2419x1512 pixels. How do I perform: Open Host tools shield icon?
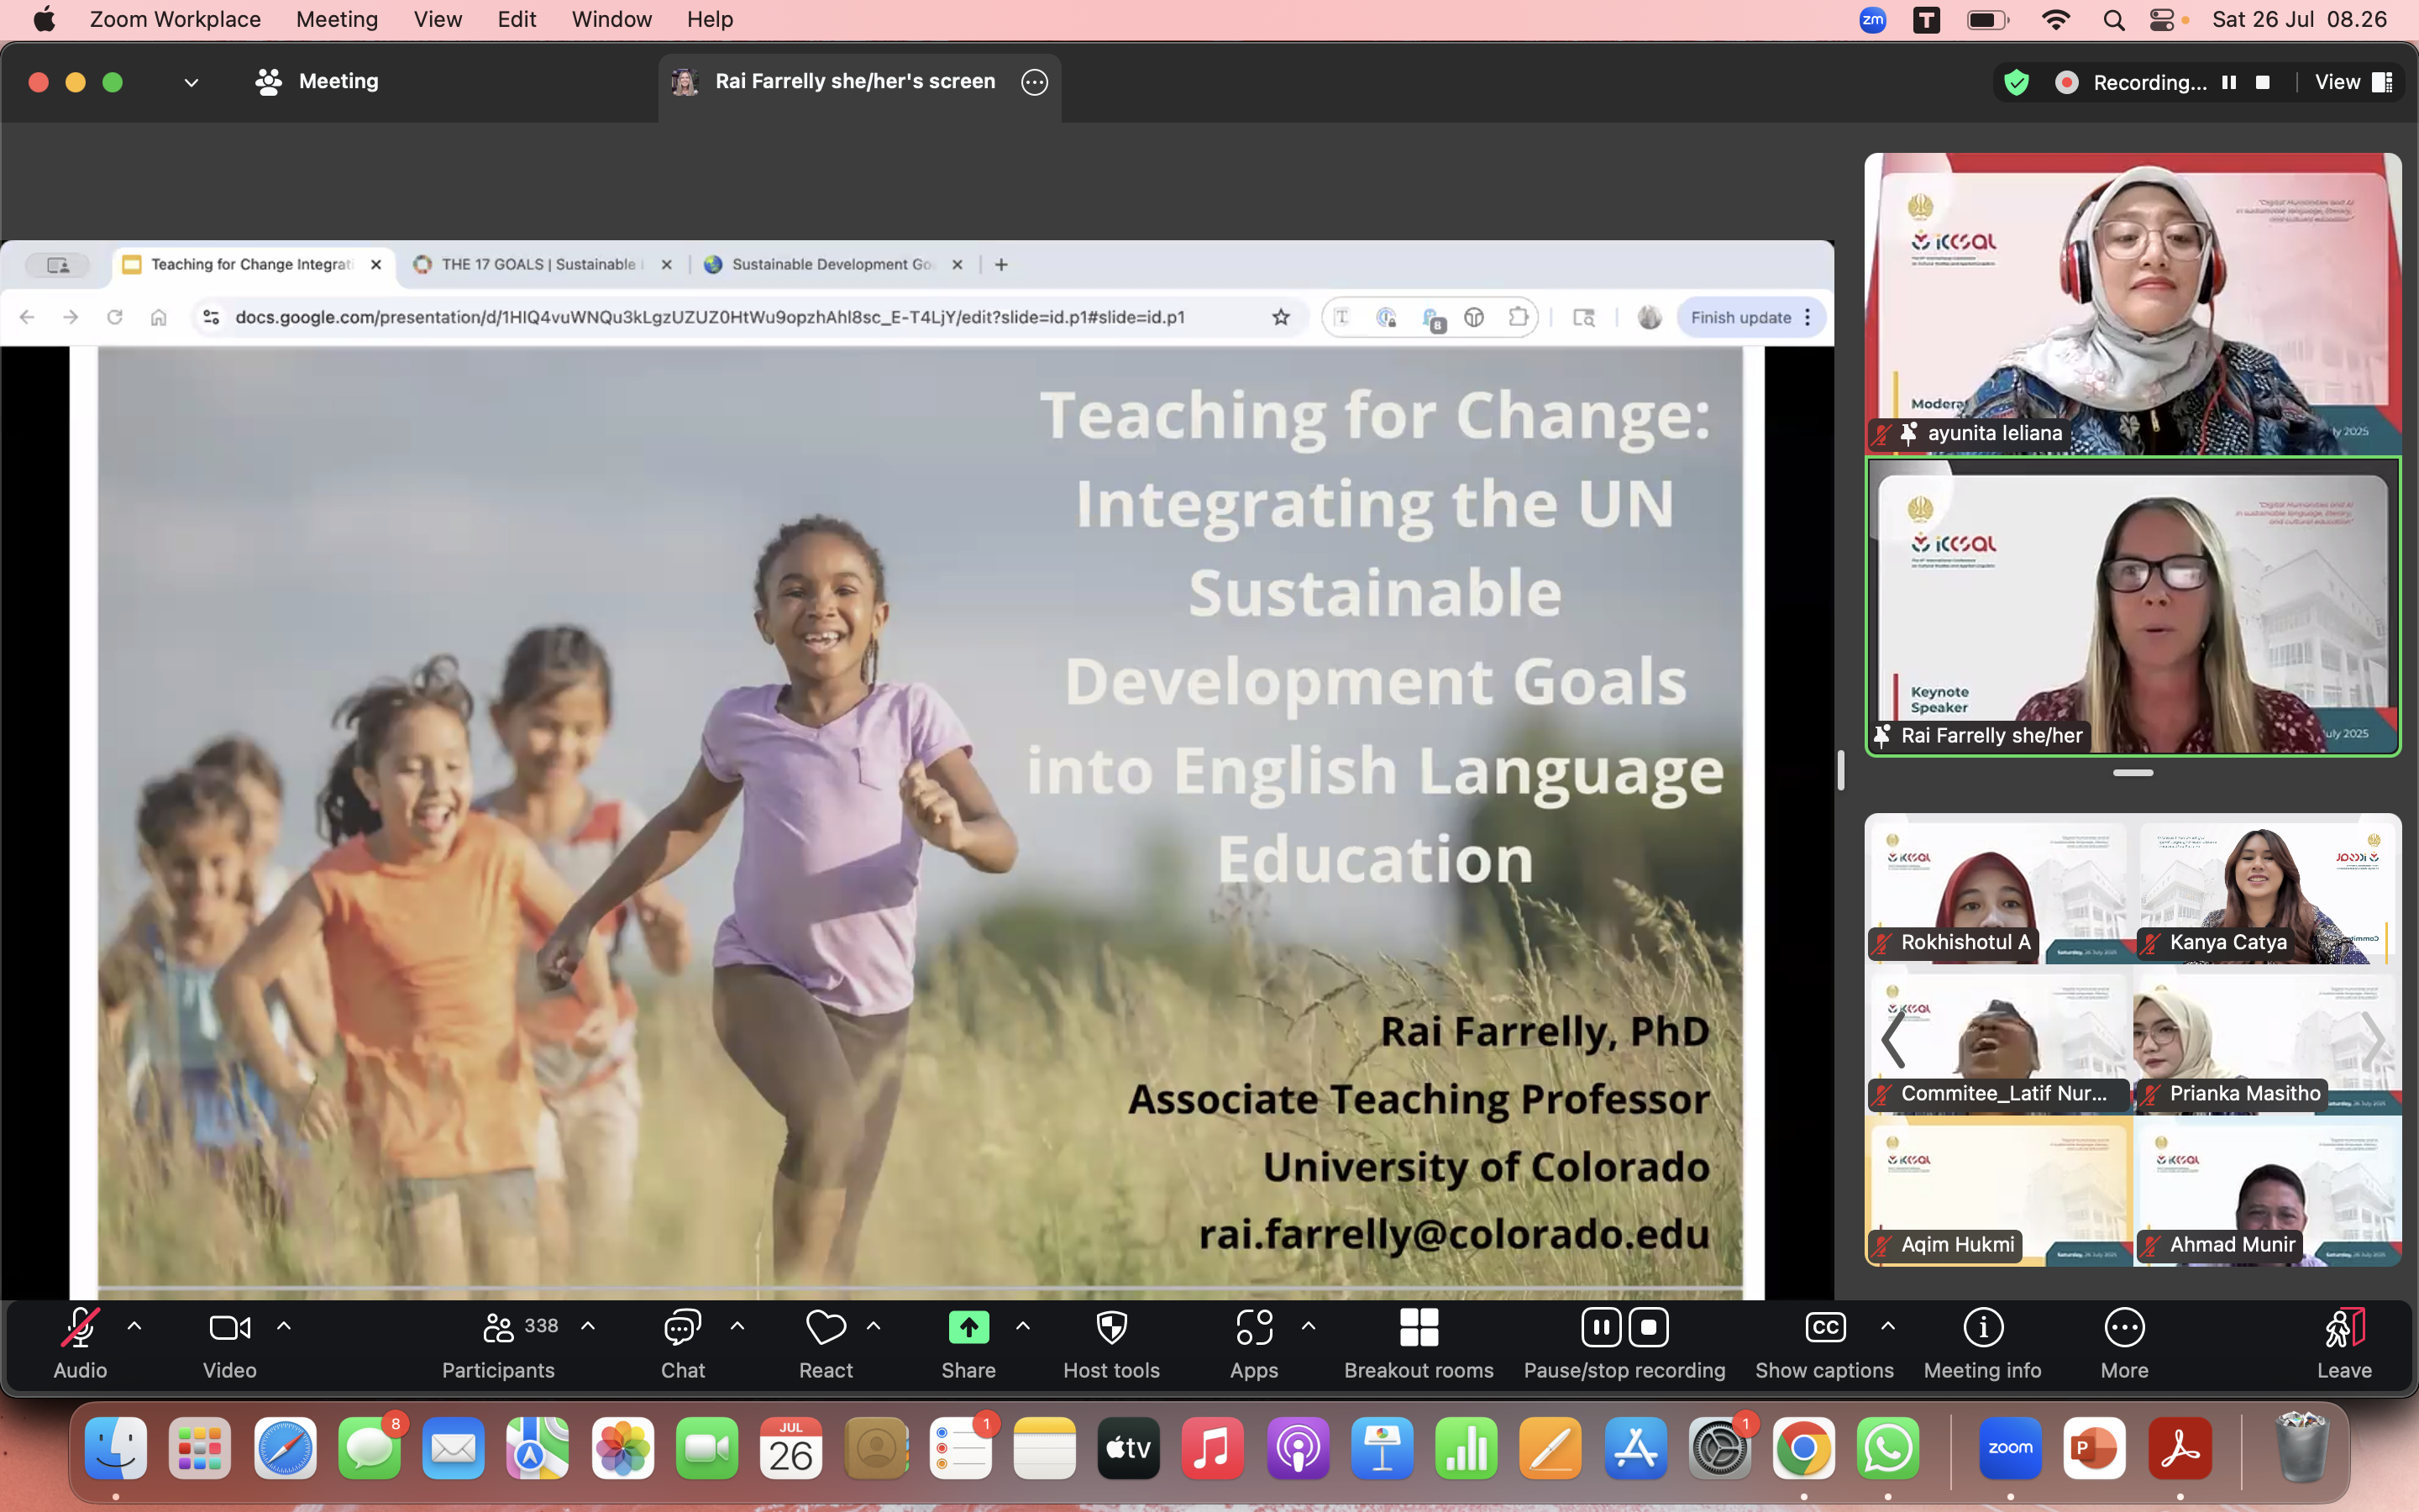tap(1110, 1329)
